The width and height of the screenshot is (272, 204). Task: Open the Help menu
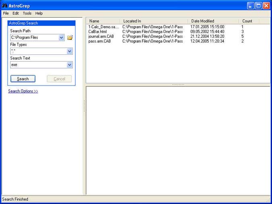(39, 13)
